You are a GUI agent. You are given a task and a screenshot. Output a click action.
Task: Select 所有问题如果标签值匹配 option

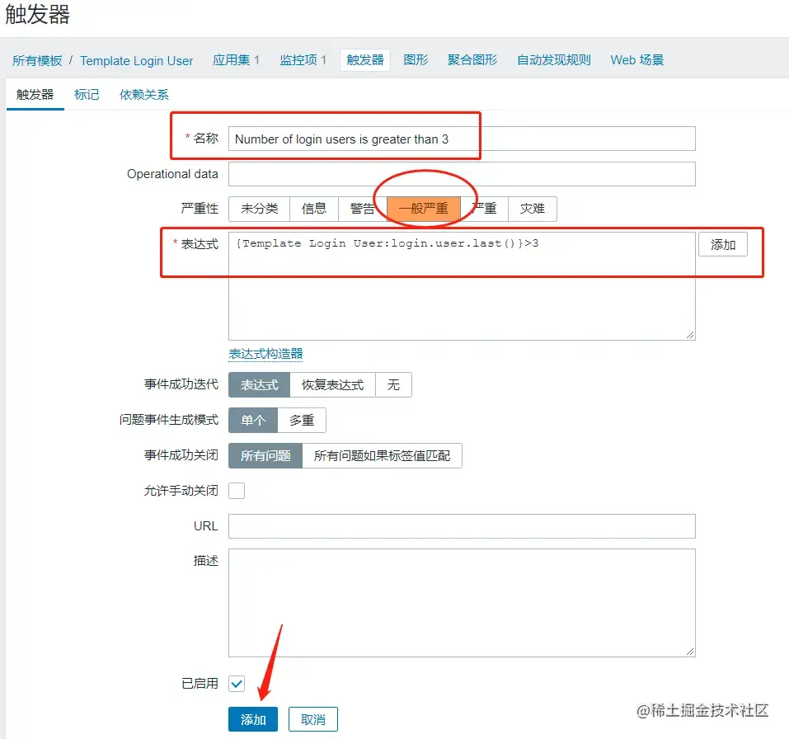click(382, 455)
